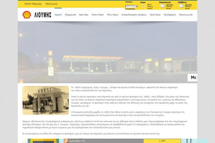Image resolution: width=215 pixels, height=143 pixels.
Task: Open the Ανεφοδιασμός σκαφών menu item
Action: point(134,15)
